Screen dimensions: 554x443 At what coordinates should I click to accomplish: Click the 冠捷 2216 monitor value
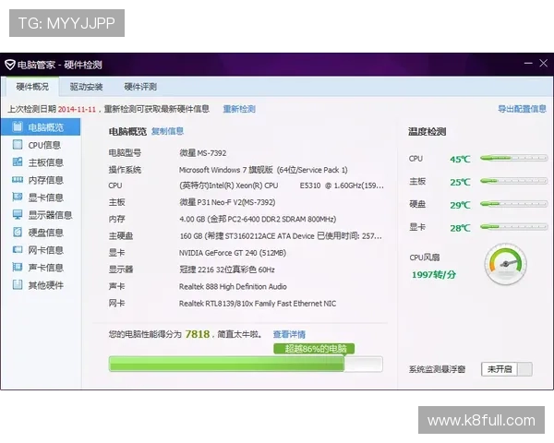[227, 269]
